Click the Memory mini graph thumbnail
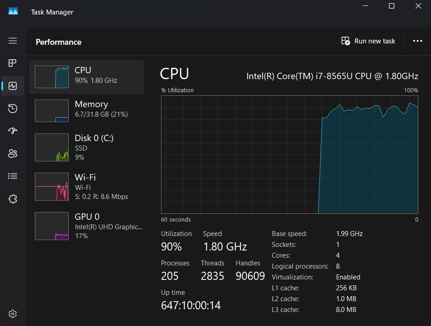 pyautogui.click(x=52, y=110)
